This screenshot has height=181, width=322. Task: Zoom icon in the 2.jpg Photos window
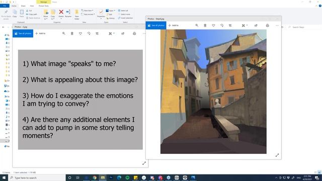[64, 34]
